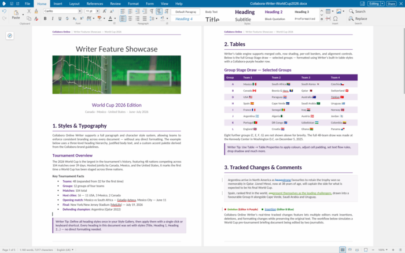Screen dimensions: 405x253
Task: Enable Align Left paragraph alignment
Action: coord(123,18)
